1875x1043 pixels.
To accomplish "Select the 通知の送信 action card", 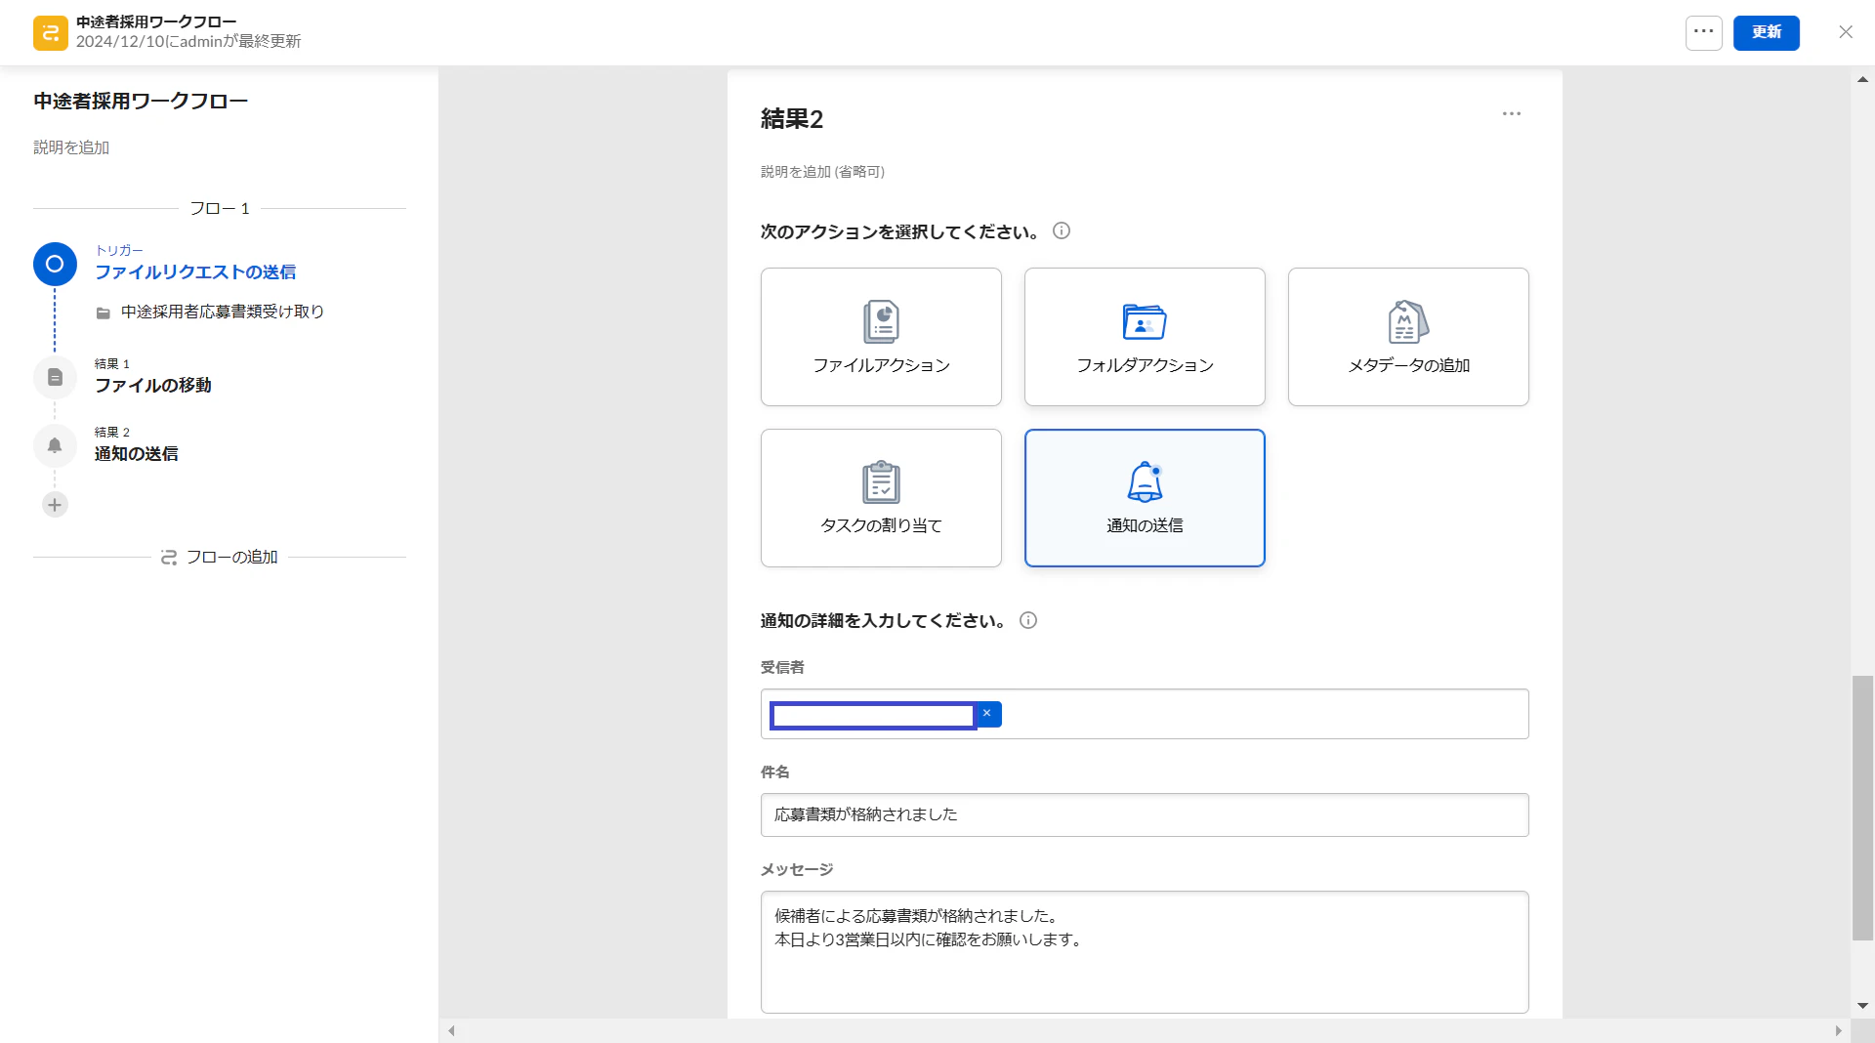I will [1145, 498].
